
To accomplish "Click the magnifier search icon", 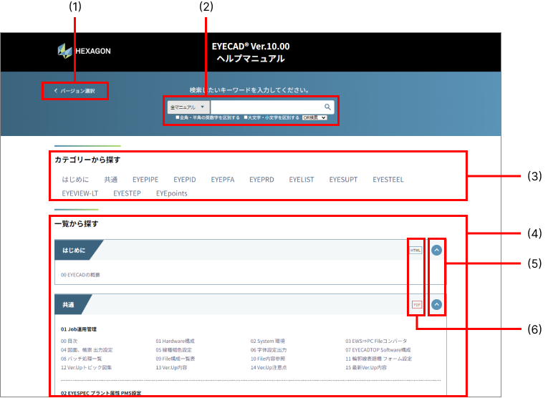I will click(x=327, y=107).
